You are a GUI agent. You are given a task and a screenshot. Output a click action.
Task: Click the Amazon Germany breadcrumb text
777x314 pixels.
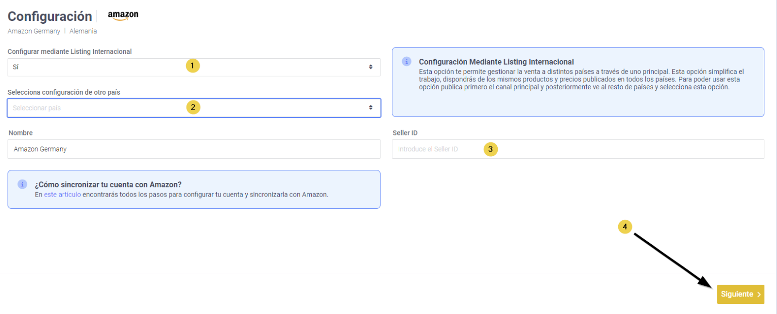point(34,31)
